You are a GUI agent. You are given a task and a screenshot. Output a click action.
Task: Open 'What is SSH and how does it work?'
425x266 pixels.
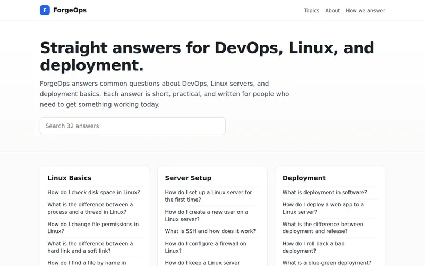coord(210,231)
